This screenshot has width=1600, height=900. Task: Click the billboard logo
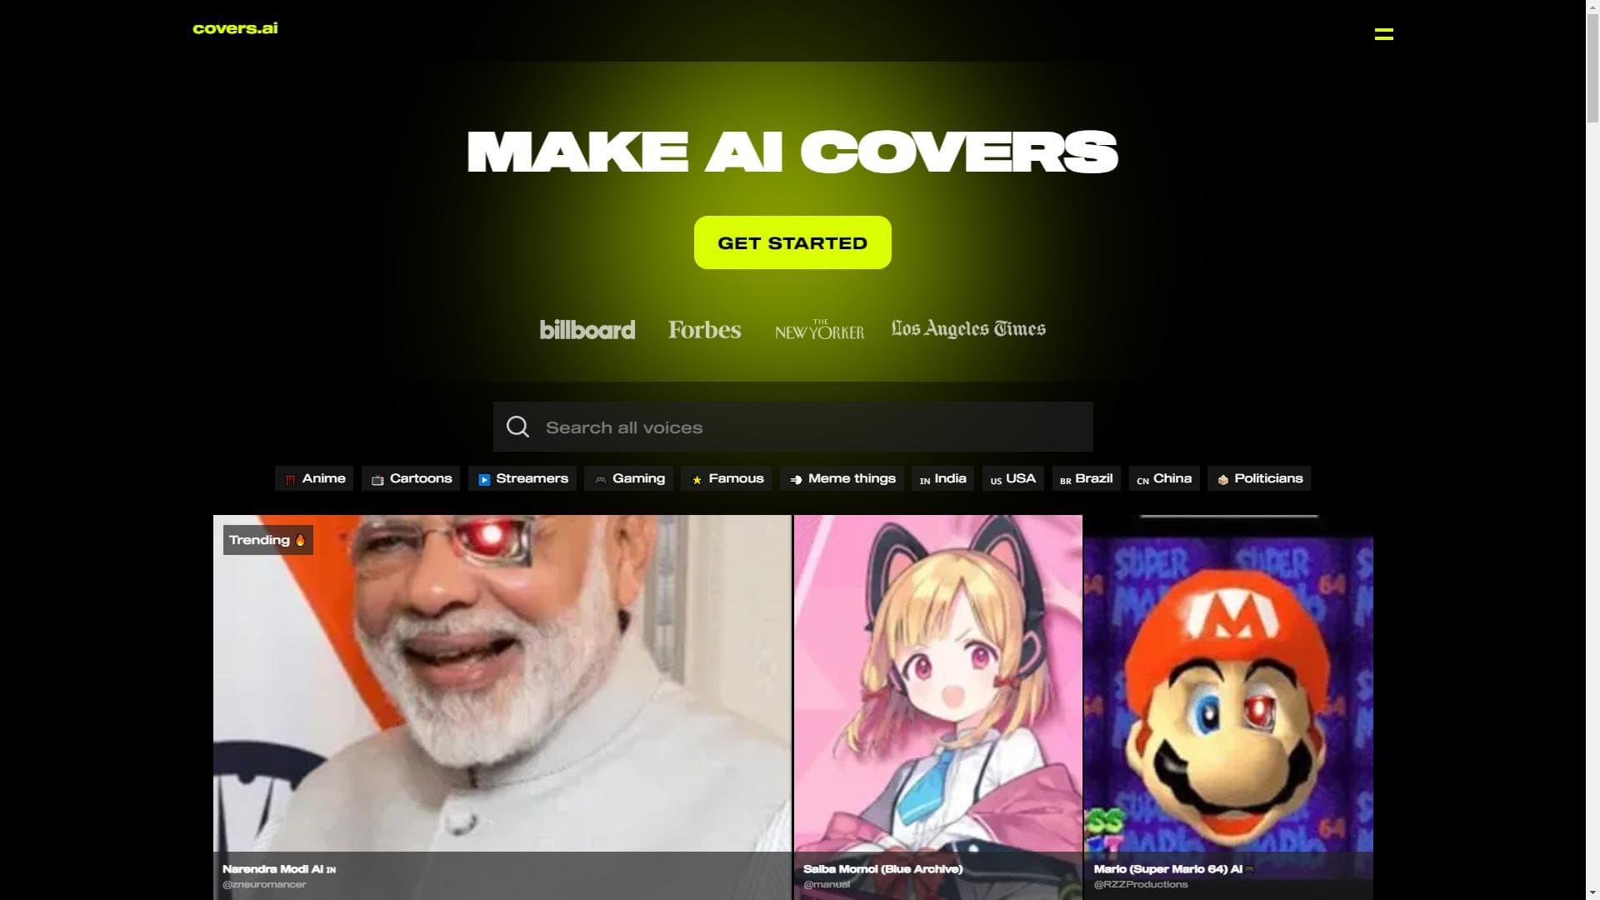coord(587,330)
